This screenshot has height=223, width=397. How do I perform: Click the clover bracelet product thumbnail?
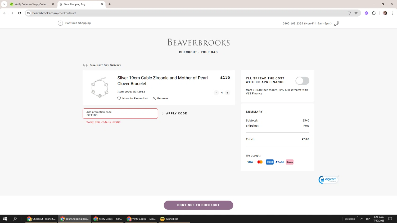(100, 87)
